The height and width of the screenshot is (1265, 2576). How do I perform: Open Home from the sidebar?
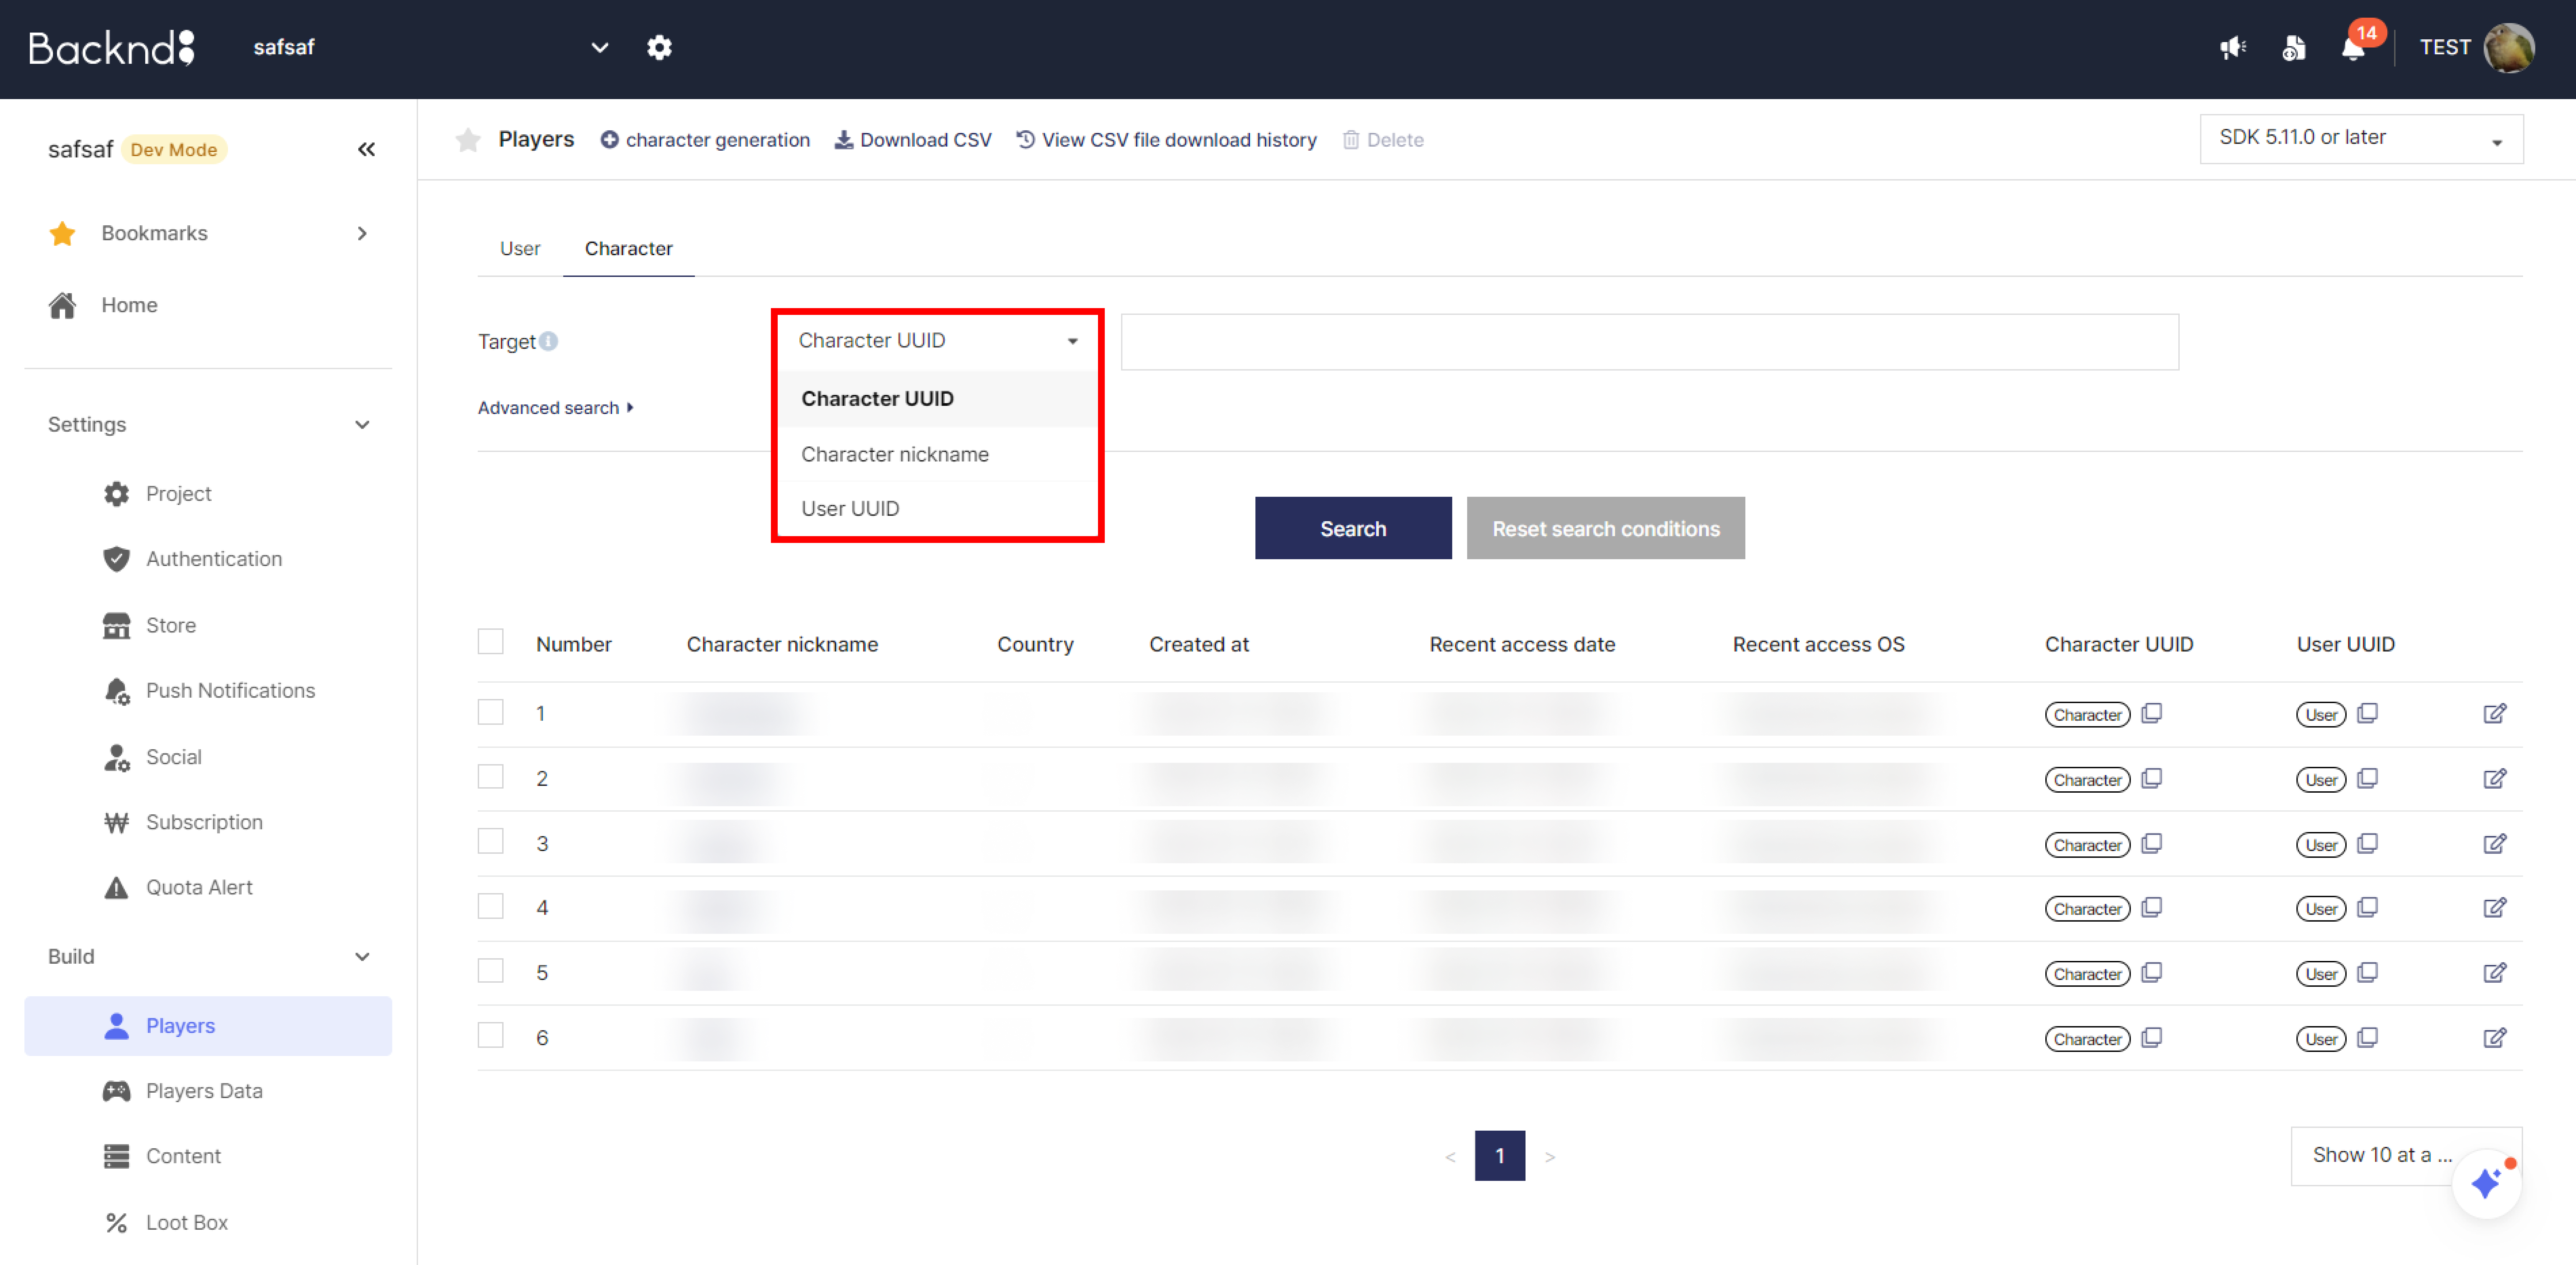point(129,305)
